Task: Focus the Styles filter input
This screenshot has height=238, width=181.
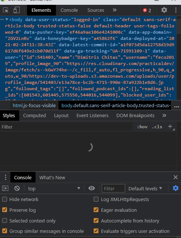Action: [x=66, y=127]
